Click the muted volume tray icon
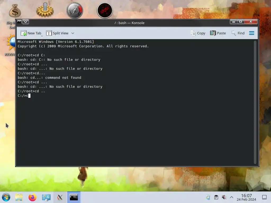The image size is (271, 203). point(224,197)
